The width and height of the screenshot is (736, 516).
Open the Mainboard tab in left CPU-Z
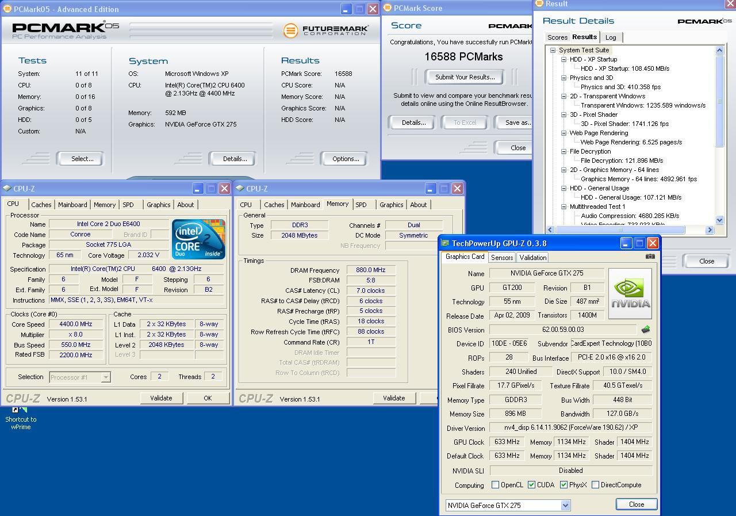click(72, 205)
